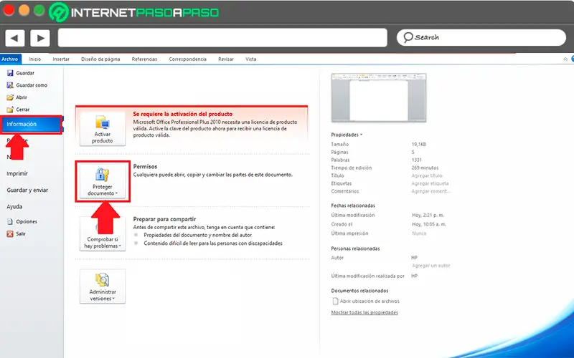Click the browser back arrow button
Viewport: 574px width, 358px height.
[14, 38]
